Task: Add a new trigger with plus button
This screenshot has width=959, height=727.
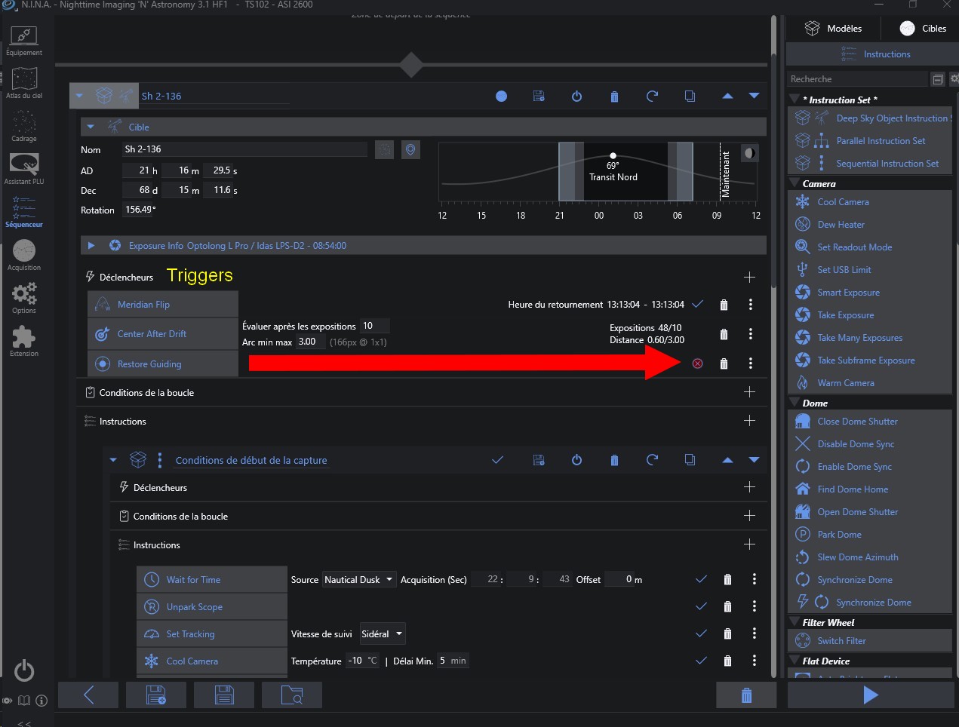Action: point(749,278)
